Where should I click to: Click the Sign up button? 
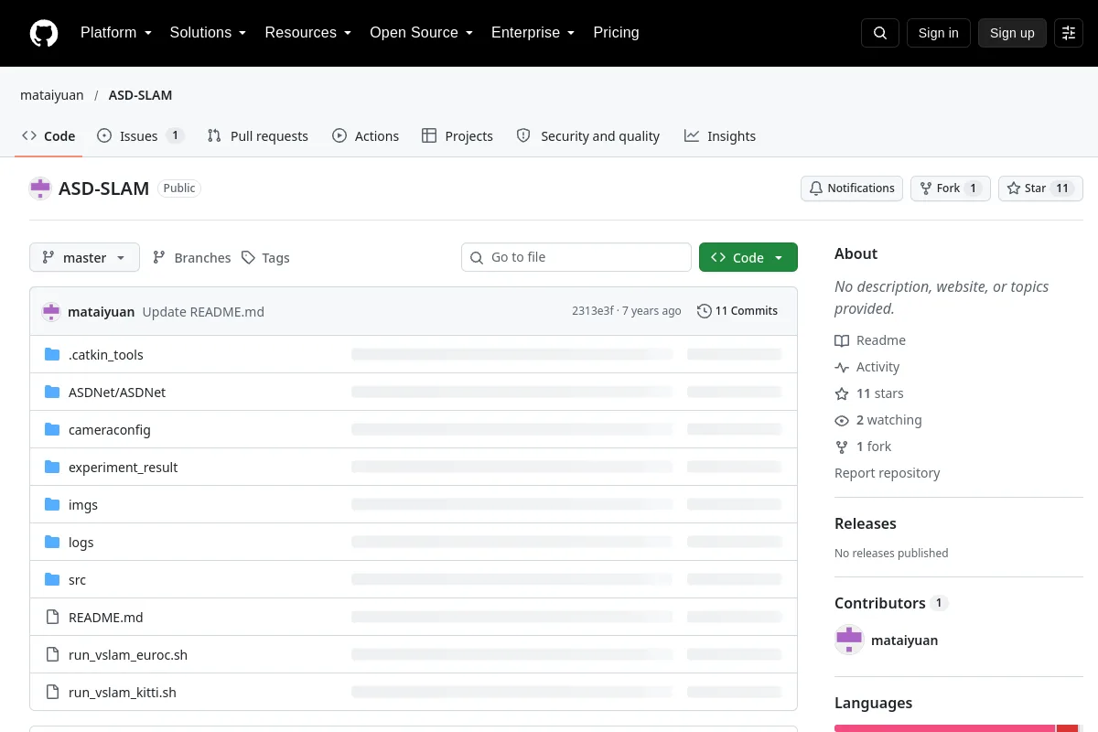(x=1012, y=33)
